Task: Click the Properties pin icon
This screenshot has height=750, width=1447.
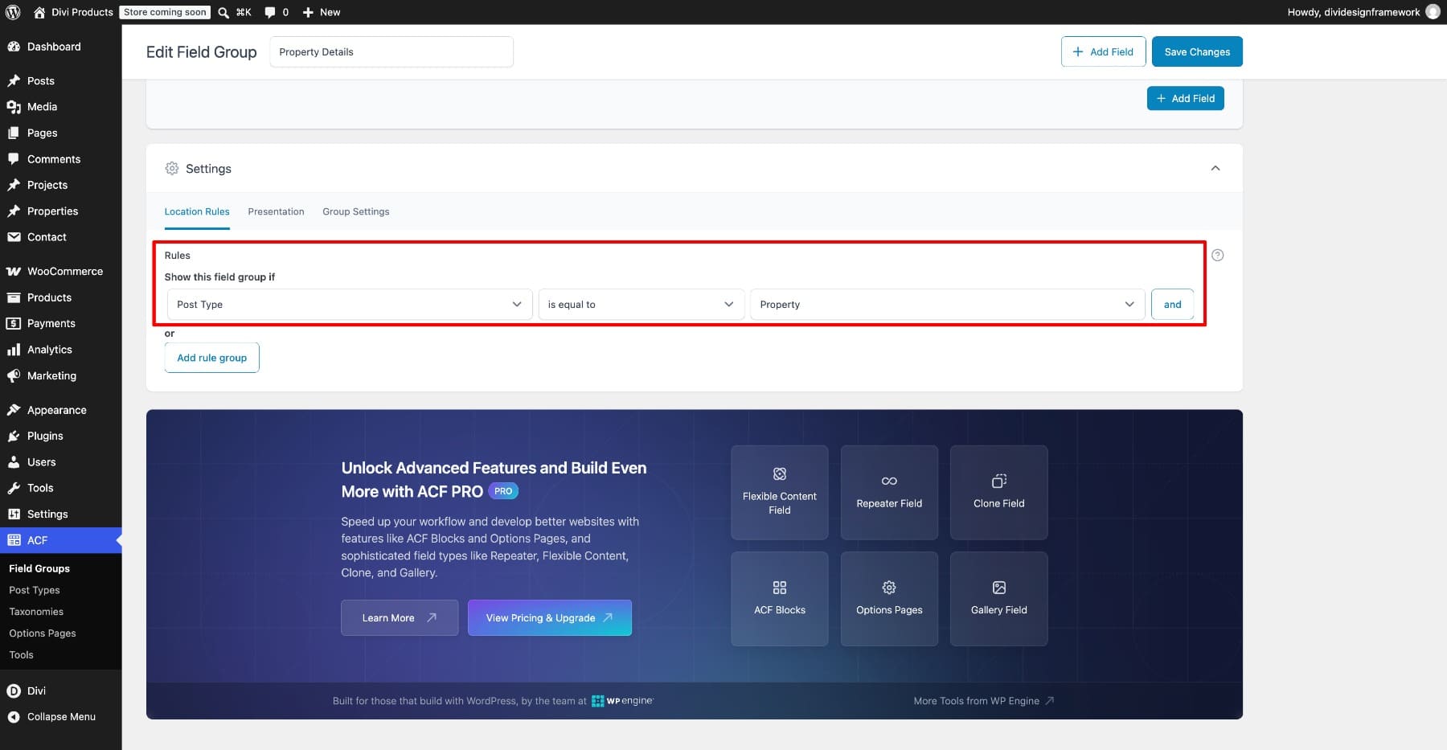Action: (x=14, y=211)
